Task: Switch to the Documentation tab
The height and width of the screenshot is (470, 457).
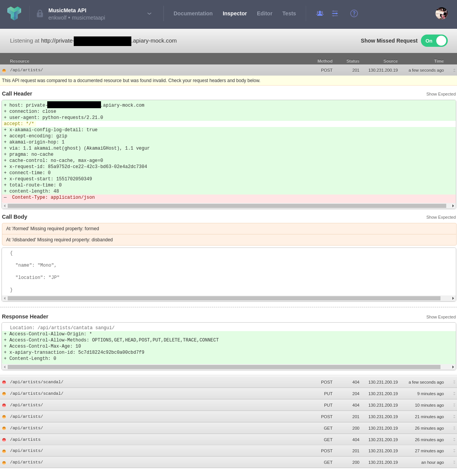Action: pos(193,13)
